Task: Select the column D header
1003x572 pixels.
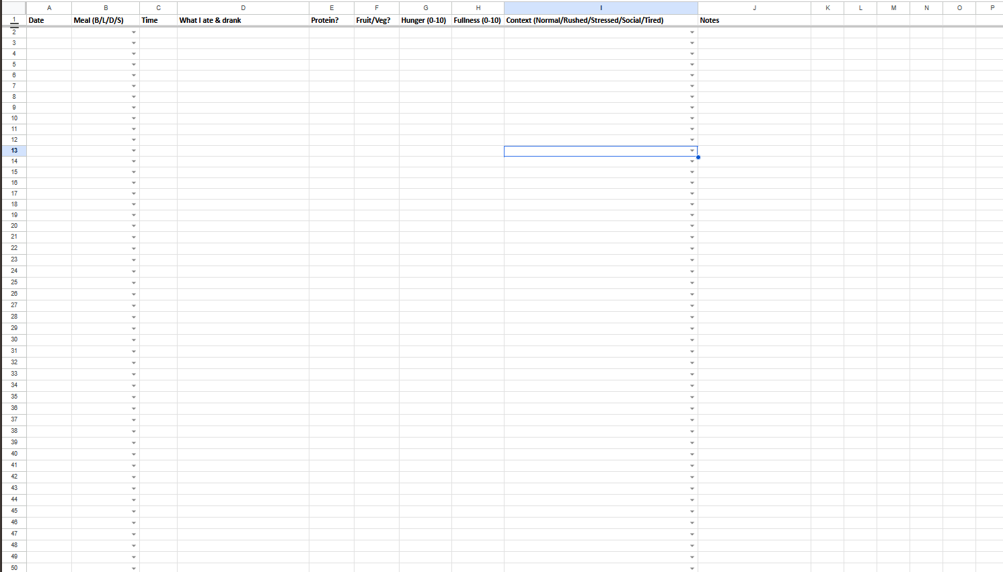Action: pos(244,7)
